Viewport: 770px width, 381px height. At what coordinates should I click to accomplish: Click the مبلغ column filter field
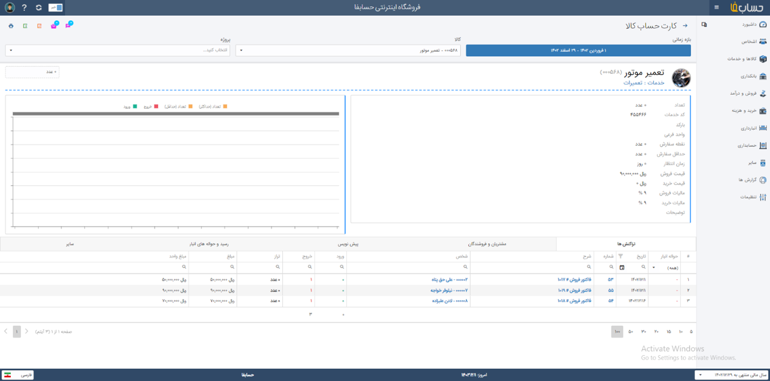[213, 267]
